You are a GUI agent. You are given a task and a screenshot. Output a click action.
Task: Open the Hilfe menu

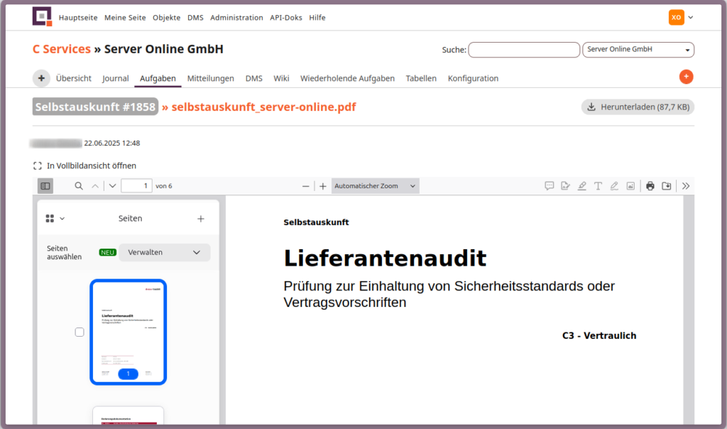click(317, 18)
